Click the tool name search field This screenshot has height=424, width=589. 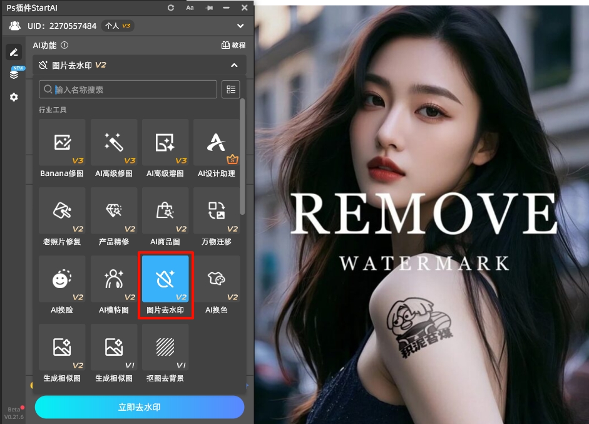tap(128, 90)
